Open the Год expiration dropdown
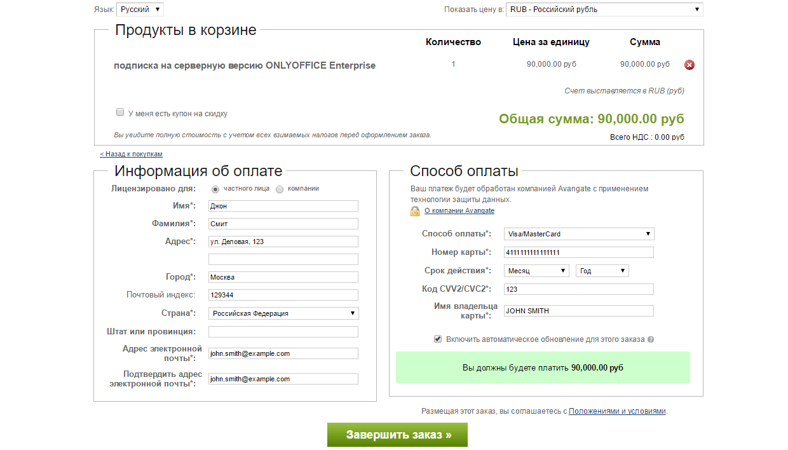 click(x=602, y=271)
